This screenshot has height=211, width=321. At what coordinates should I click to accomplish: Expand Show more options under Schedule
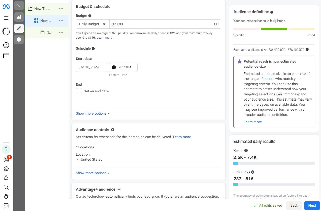[x=92, y=114]
